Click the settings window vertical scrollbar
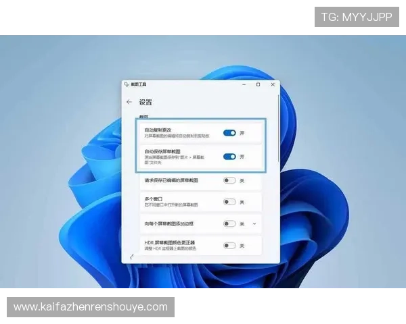The image size is (406, 324). [278, 128]
